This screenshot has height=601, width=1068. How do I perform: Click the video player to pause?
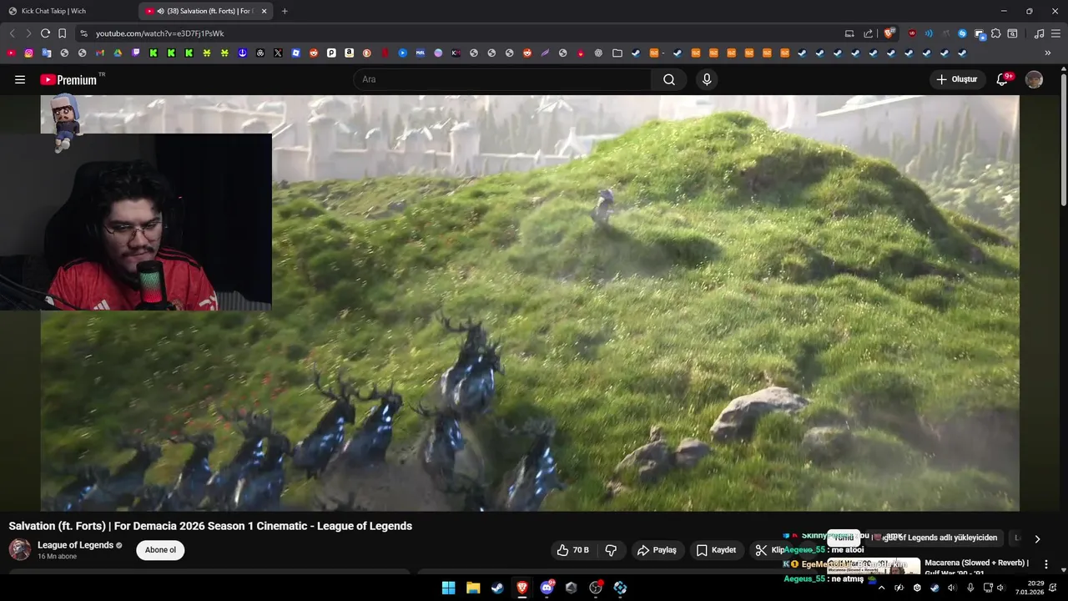point(530,303)
